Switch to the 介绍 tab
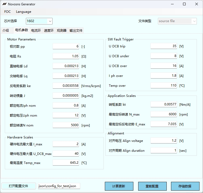Screen dimensions: 203x193 coord(6,31)
